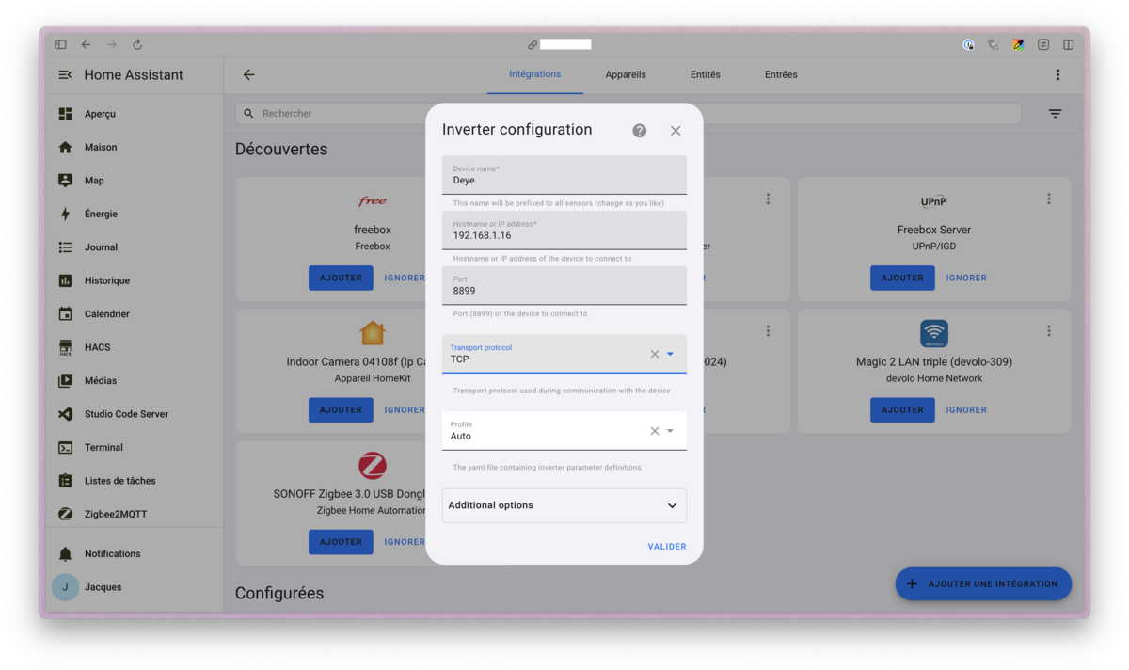This screenshot has width=1129, height=670.
Task: Open the filter icon next to search
Action: click(x=1056, y=114)
